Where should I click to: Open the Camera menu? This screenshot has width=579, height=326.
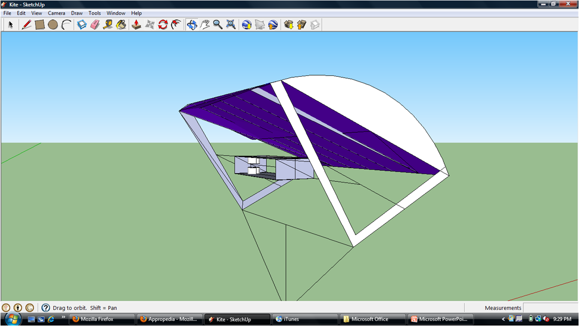[56, 13]
